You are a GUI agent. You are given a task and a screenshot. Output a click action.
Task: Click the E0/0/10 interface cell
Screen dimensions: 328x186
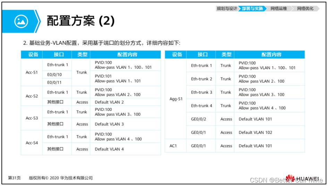pos(57,74)
